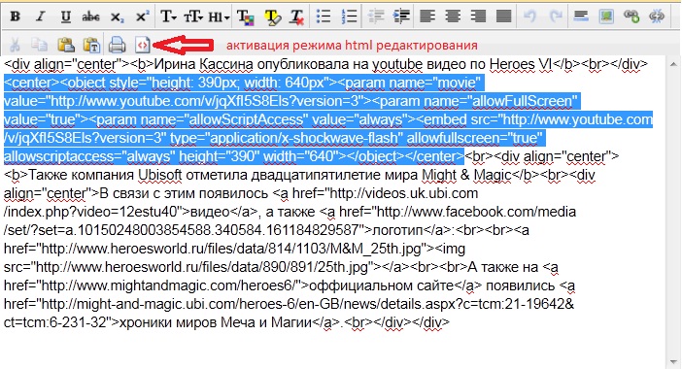This screenshot has width=682, height=369.
Task: Redo the last action
Action: [x=556, y=17]
